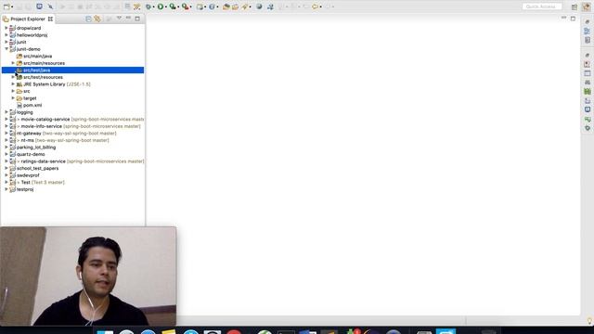Expand the src/main/resources folder
Screen dimensions: 594x334
[13, 63]
